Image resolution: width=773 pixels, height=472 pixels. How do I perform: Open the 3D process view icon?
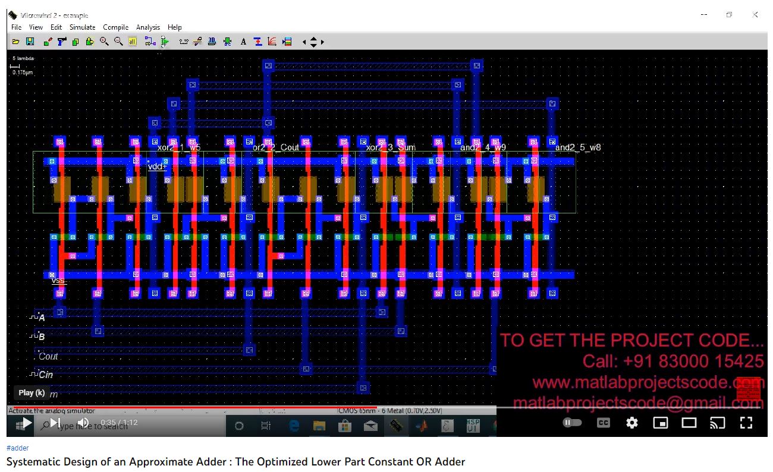[x=212, y=42]
